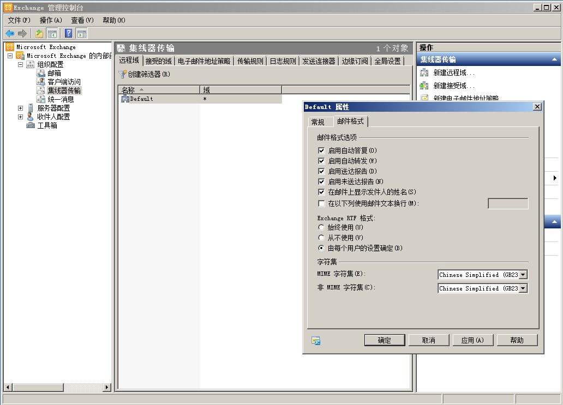Open the 边缘订阅 tab
This screenshot has width=563, height=405.
click(x=355, y=62)
